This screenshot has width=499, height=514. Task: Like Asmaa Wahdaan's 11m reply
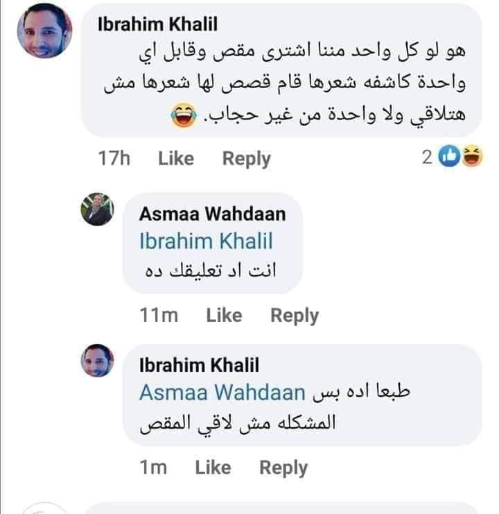(x=224, y=316)
